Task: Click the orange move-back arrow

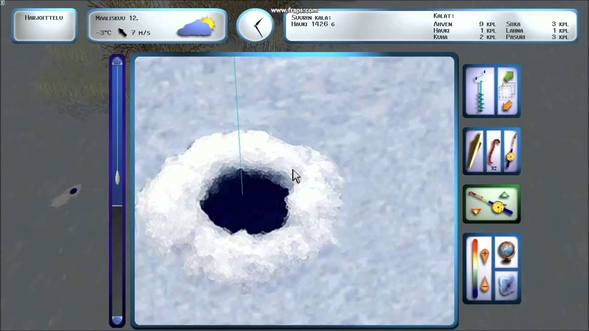Action: 507,106
